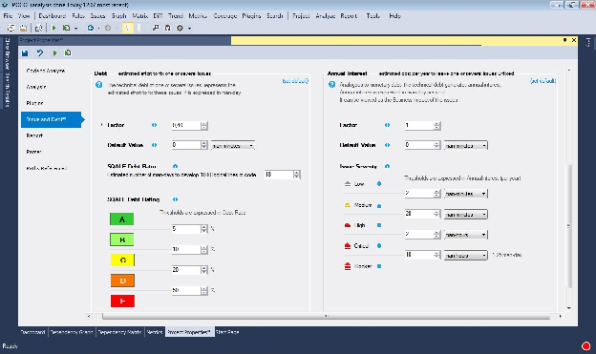Click the horizontal scrollbar of the properties panel
The width and height of the screenshot is (596, 354).
pos(325,316)
